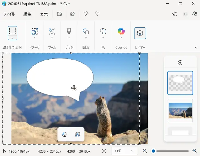The height and width of the screenshot is (156, 200).
Task: Toggle the rectangular selection tool
Action: (12, 31)
